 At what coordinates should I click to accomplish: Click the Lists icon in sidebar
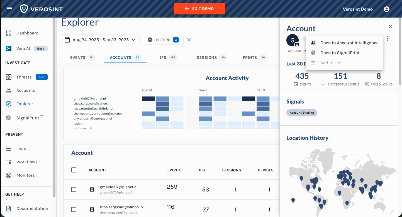(9, 149)
